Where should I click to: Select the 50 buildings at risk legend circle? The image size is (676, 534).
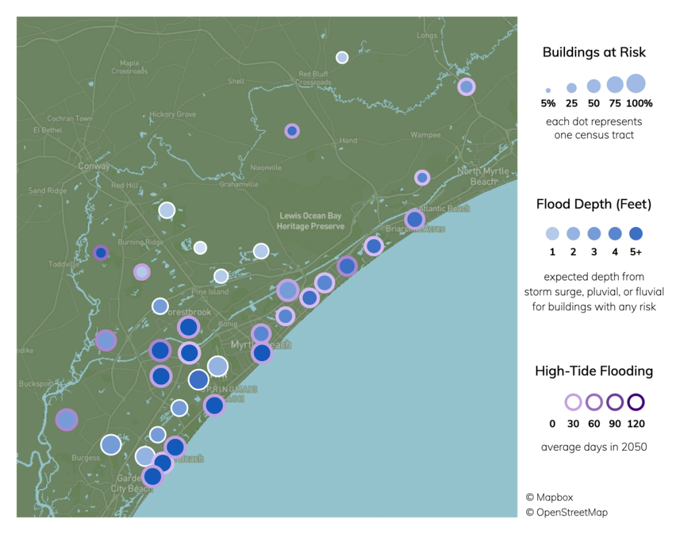point(593,85)
